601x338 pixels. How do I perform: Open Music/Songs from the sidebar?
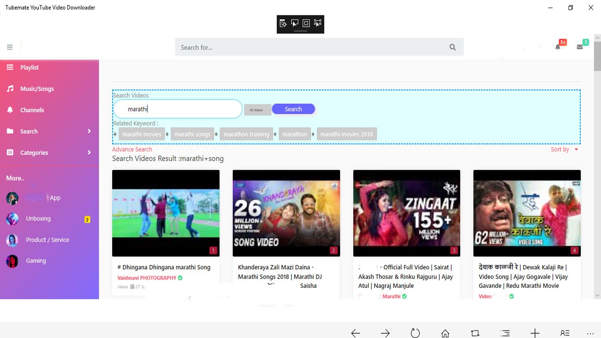pyautogui.click(x=37, y=89)
